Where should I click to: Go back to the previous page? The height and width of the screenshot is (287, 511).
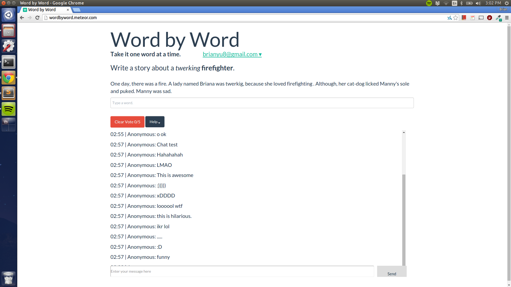(22, 18)
